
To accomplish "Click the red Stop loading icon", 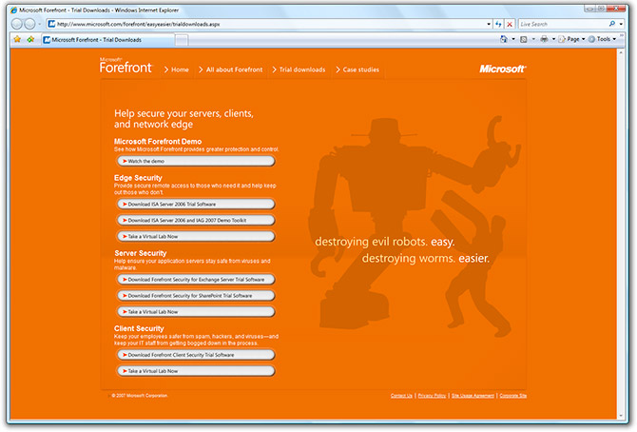I will 510,25.
